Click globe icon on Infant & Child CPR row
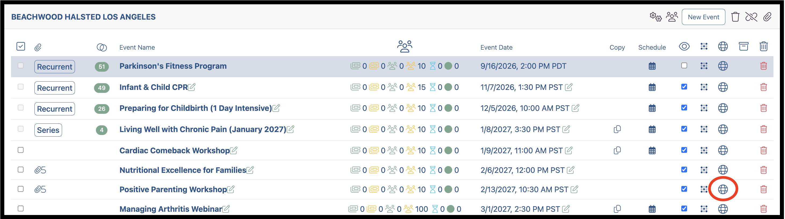The width and height of the screenshot is (785, 219). tap(723, 87)
